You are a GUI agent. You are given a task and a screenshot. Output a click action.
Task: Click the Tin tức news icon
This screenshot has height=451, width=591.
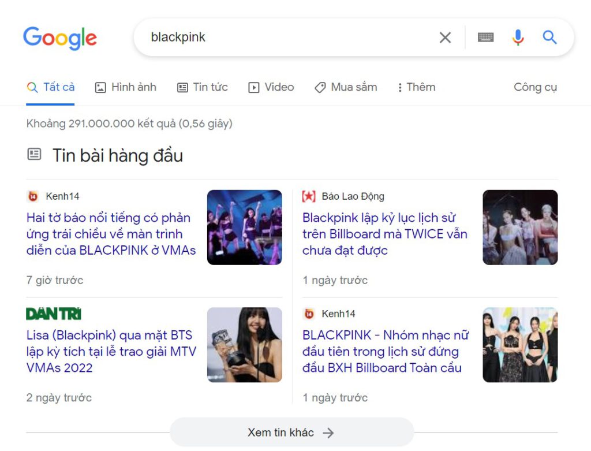(x=184, y=87)
